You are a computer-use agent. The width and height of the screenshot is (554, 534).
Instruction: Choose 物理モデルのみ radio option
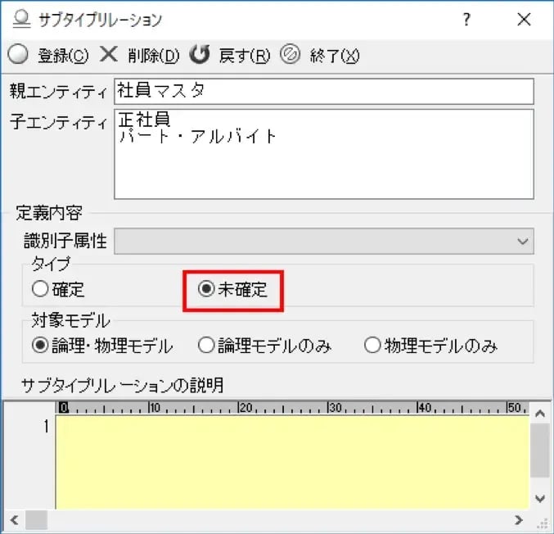tap(372, 346)
